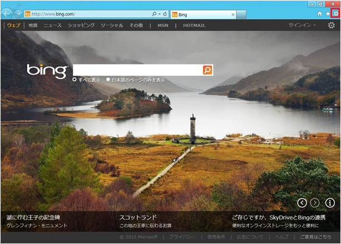Click the Bing favicon in the address bar
The width and height of the screenshot is (341, 244).
[28, 14]
